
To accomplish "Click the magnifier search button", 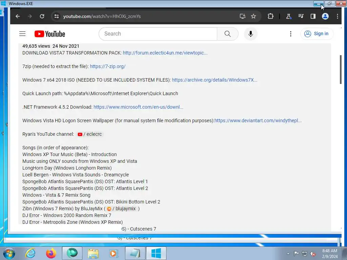I will coord(227,34).
